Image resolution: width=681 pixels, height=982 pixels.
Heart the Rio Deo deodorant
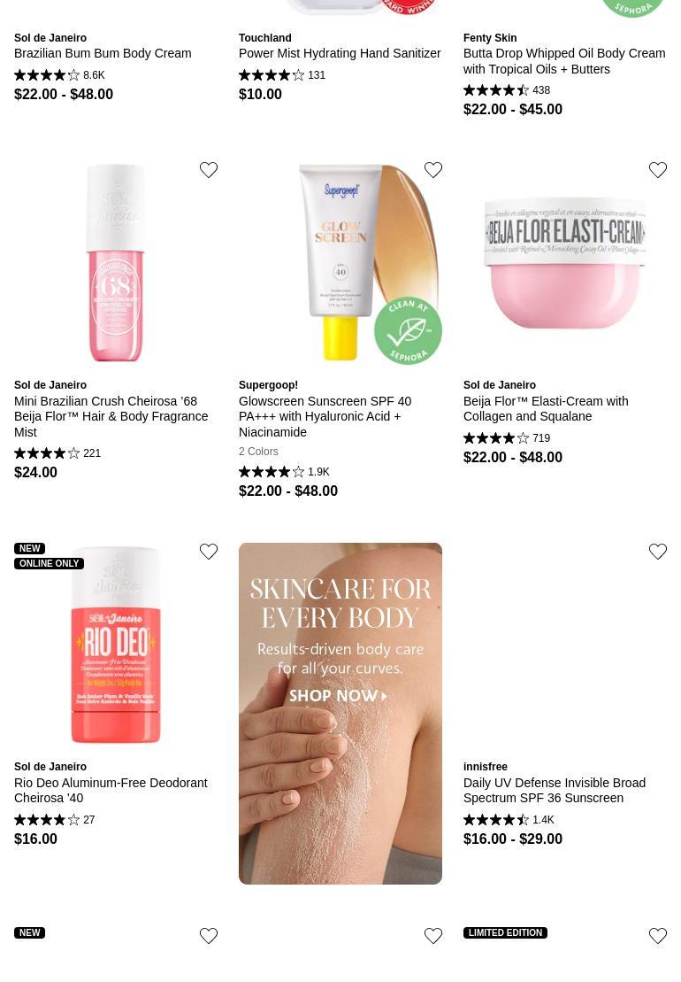(x=208, y=551)
